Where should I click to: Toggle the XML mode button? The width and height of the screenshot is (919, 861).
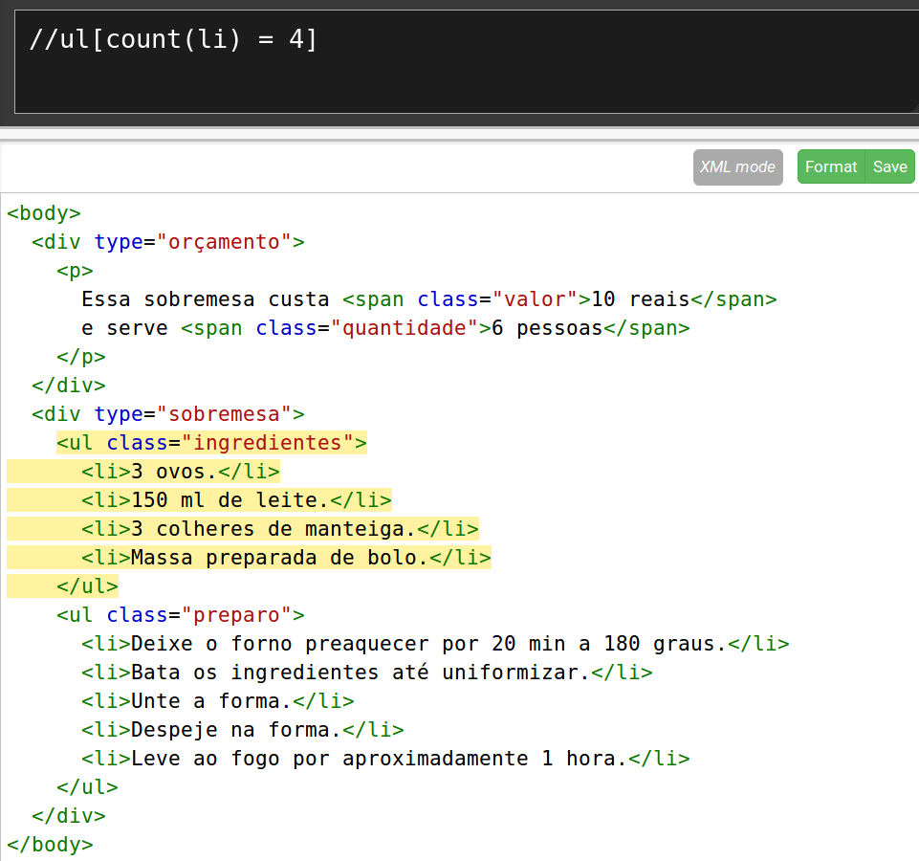(737, 166)
